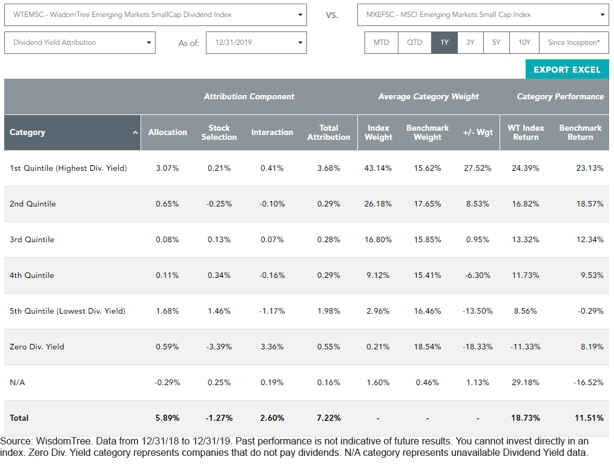Sort by the Stock Selection column header

click(x=219, y=133)
